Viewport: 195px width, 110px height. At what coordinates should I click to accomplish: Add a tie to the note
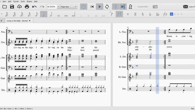(x=111, y=14)
